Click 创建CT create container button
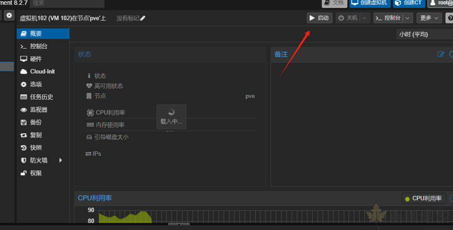The width and height of the screenshot is (453, 230). (409, 3)
